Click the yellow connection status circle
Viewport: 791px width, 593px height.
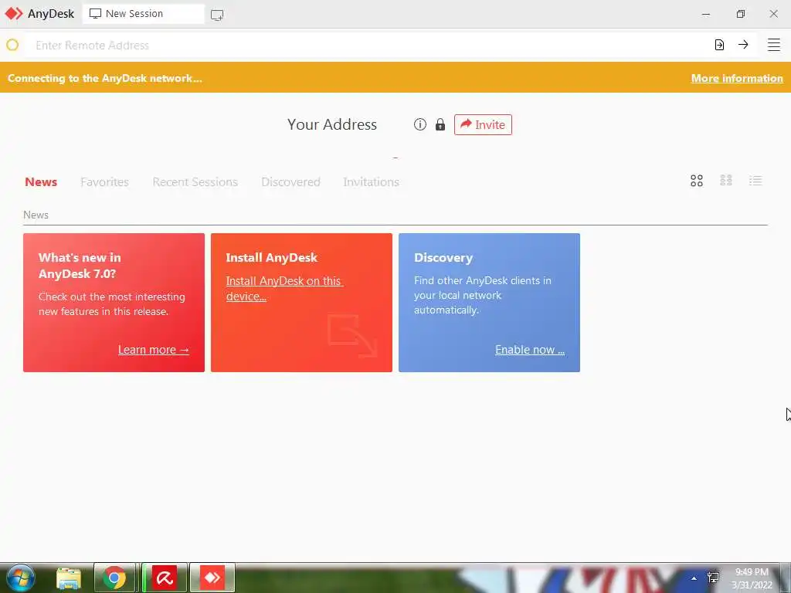(12, 45)
